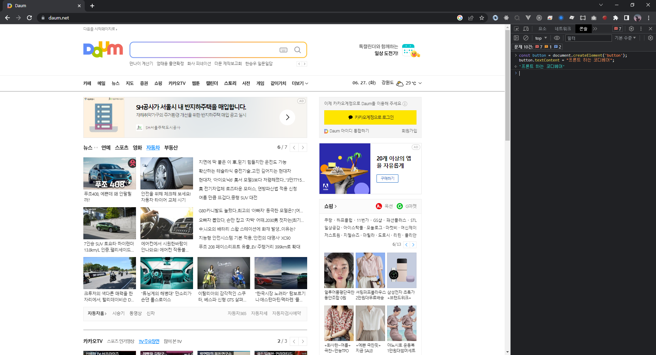Expand the 더보기 navigation menu

[x=300, y=83]
